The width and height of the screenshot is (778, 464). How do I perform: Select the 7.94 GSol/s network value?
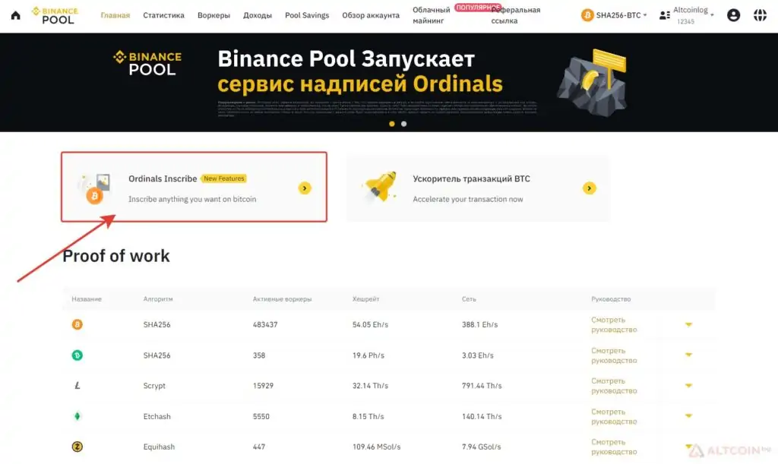point(481,447)
